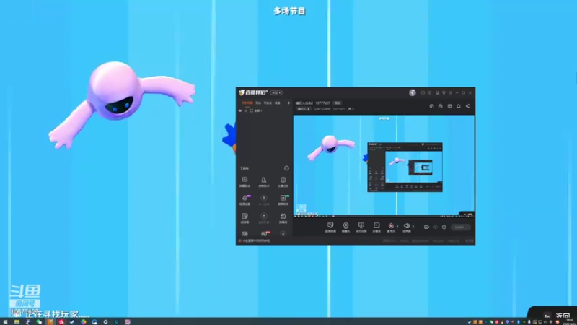Add multimedia source (square icon)
The width and height of the screenshot is (577, 325).
tap(376, 227)
